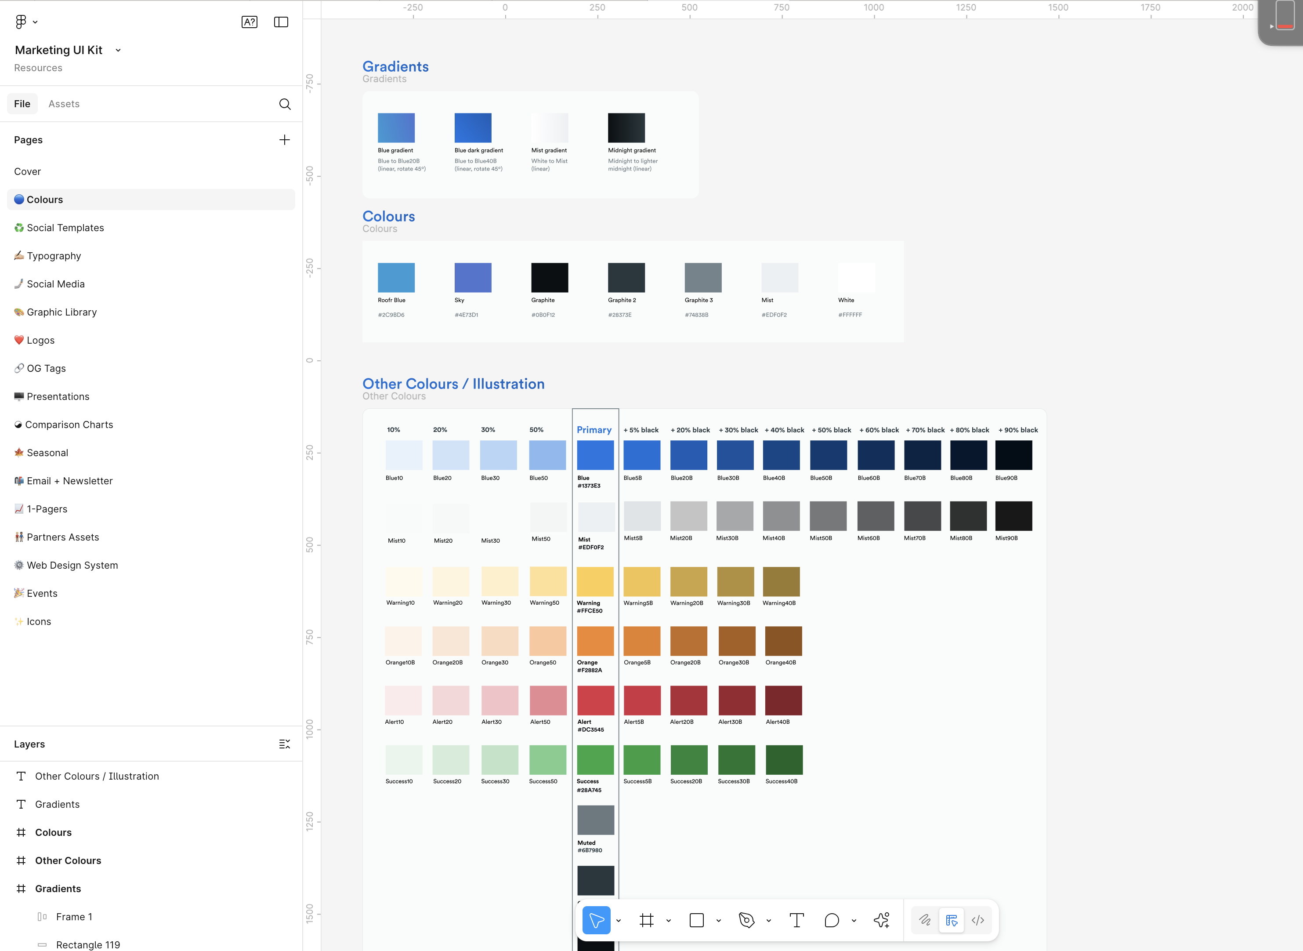
Task: Switch to Draw mode toggle
Action: click(x=925, y=920)
